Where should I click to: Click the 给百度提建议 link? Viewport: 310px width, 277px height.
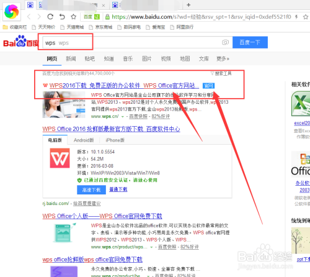click(x=87, y=204)
